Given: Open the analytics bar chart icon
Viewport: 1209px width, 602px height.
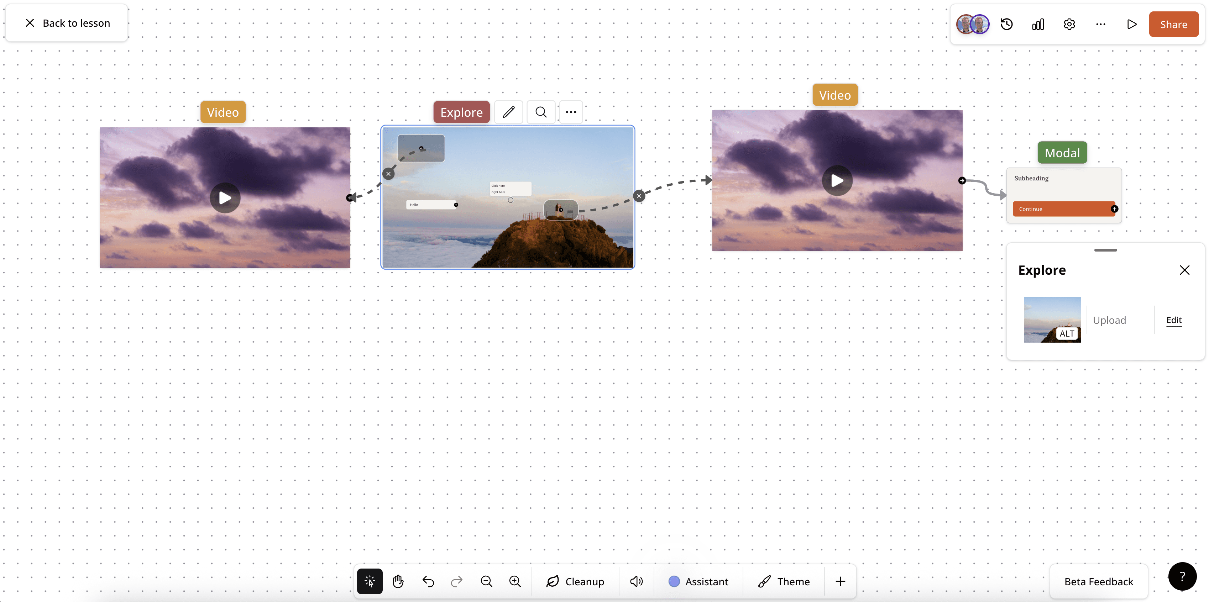Looking at the screenshot, I should (1038, 25).
